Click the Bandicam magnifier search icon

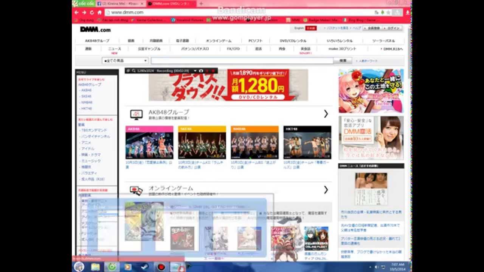(133, 71)
